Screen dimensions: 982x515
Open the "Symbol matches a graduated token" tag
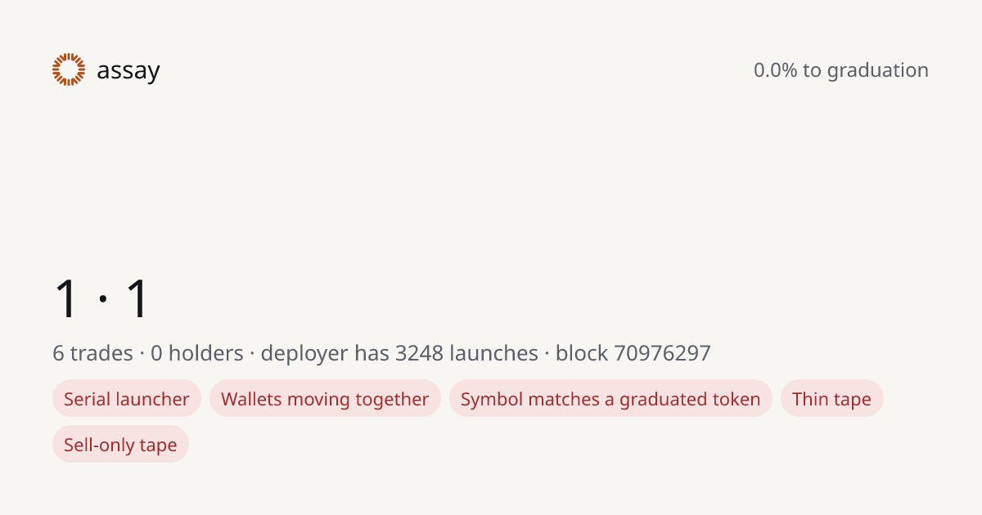[x=610, y=399]
